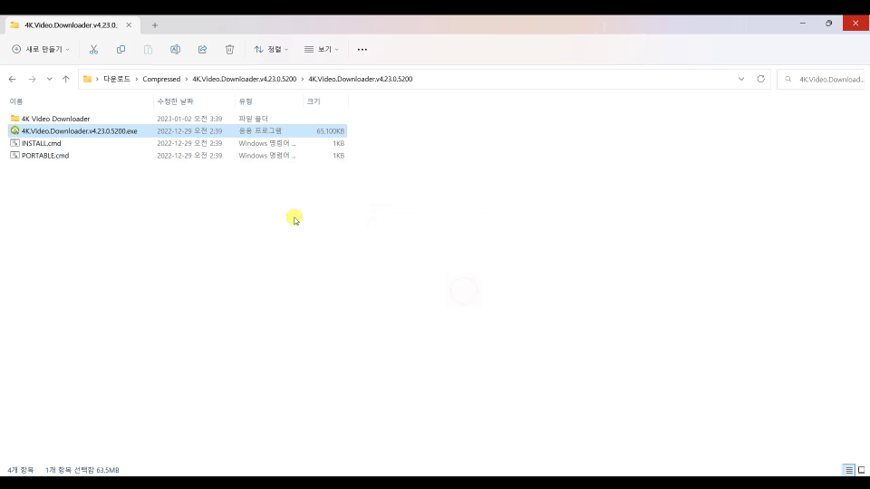Expand the recent locations chevron
The image size is (870, 489).
point(49,80)
